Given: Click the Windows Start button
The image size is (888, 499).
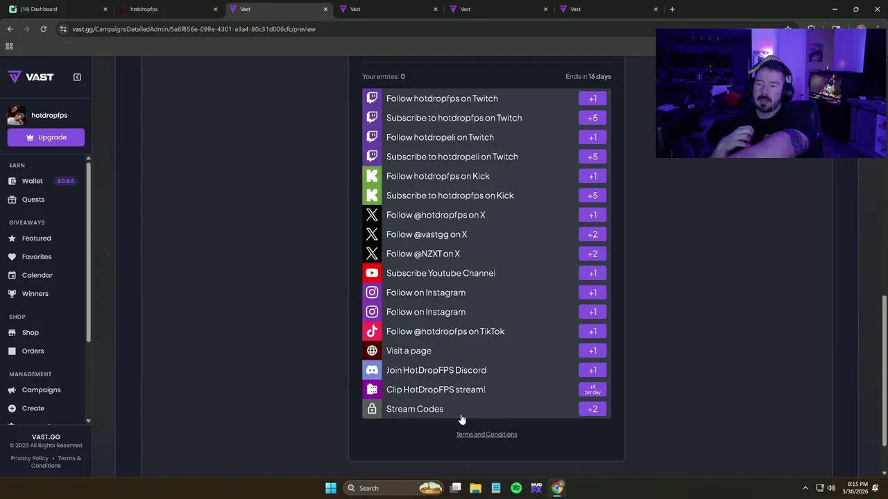Looking at the screenshot, I should tap(331, 488).
